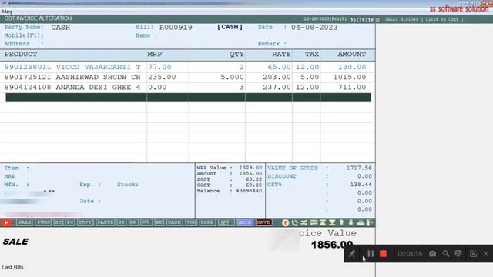This screenshot has height=277, width=493.
Task: Stop the screen recording with red square
Action: 383,254
